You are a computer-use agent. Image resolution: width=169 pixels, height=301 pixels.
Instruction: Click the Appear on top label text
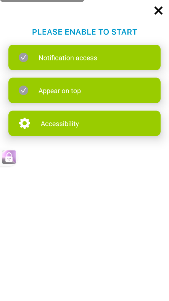point(60,91)
